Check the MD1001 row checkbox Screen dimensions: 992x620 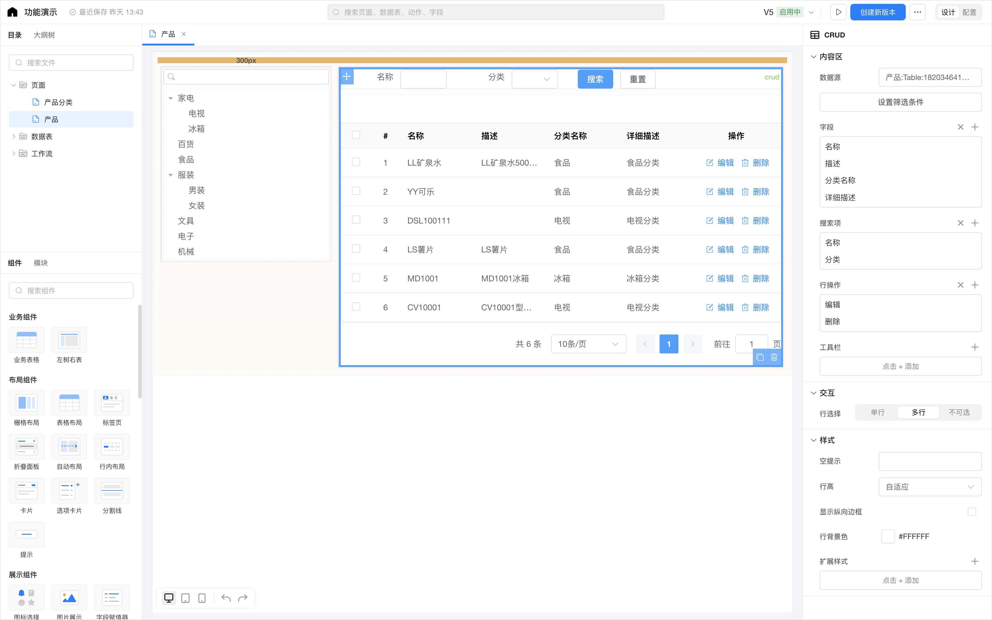click(x=356, y=278)
